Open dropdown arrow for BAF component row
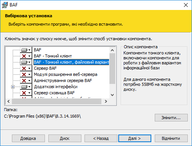 (30, 50)
